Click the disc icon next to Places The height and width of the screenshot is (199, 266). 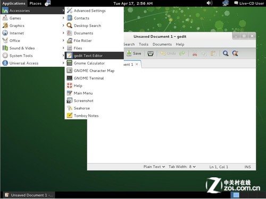coord(48,3)
